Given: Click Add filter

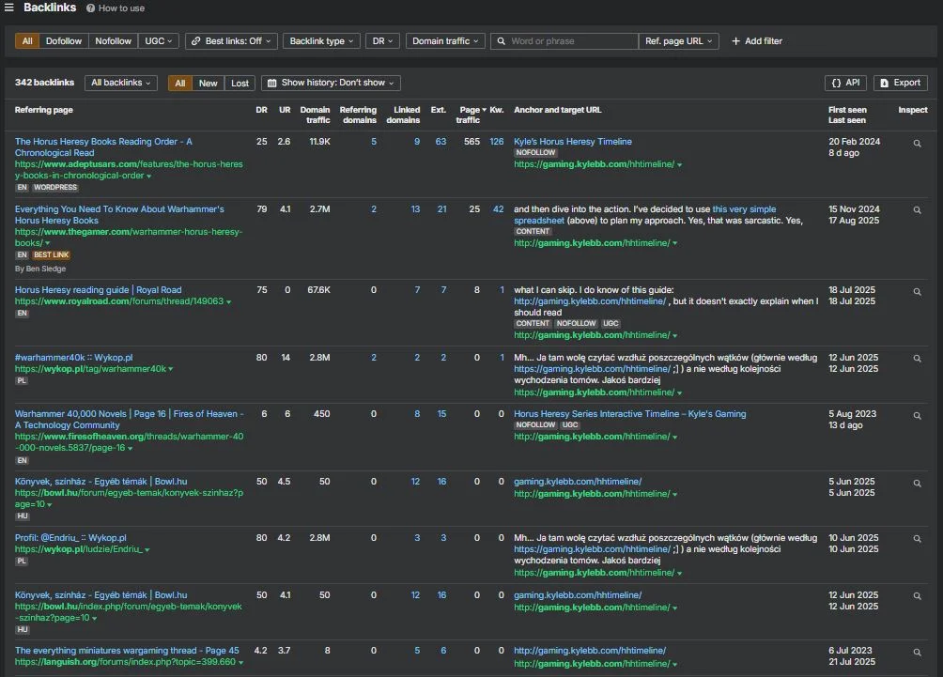Looking at the screenshot, I should point(757,41).
